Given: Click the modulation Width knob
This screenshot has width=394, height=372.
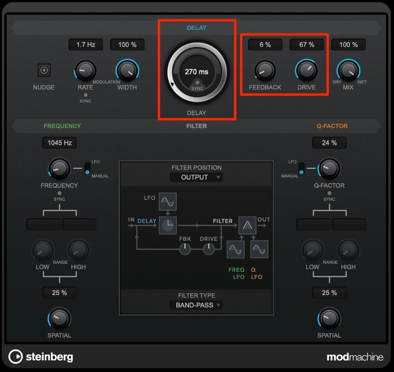Looking at the screenshot, I should pos(127,71).
